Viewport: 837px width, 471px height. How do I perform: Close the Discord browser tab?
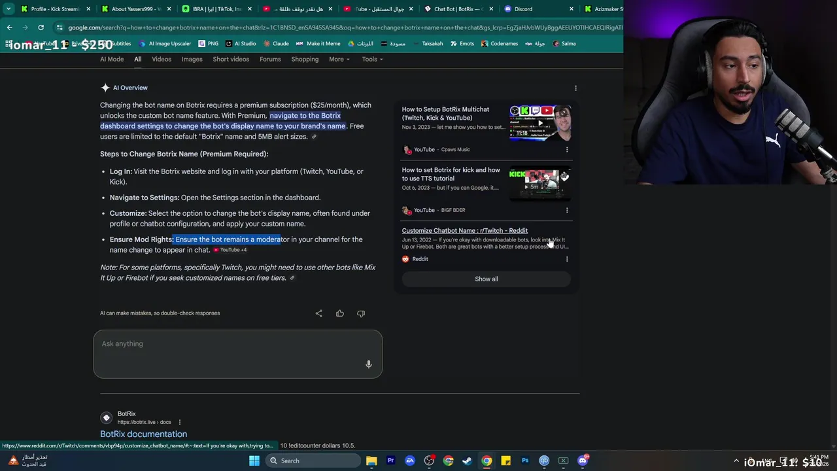(x=572, y=9)
